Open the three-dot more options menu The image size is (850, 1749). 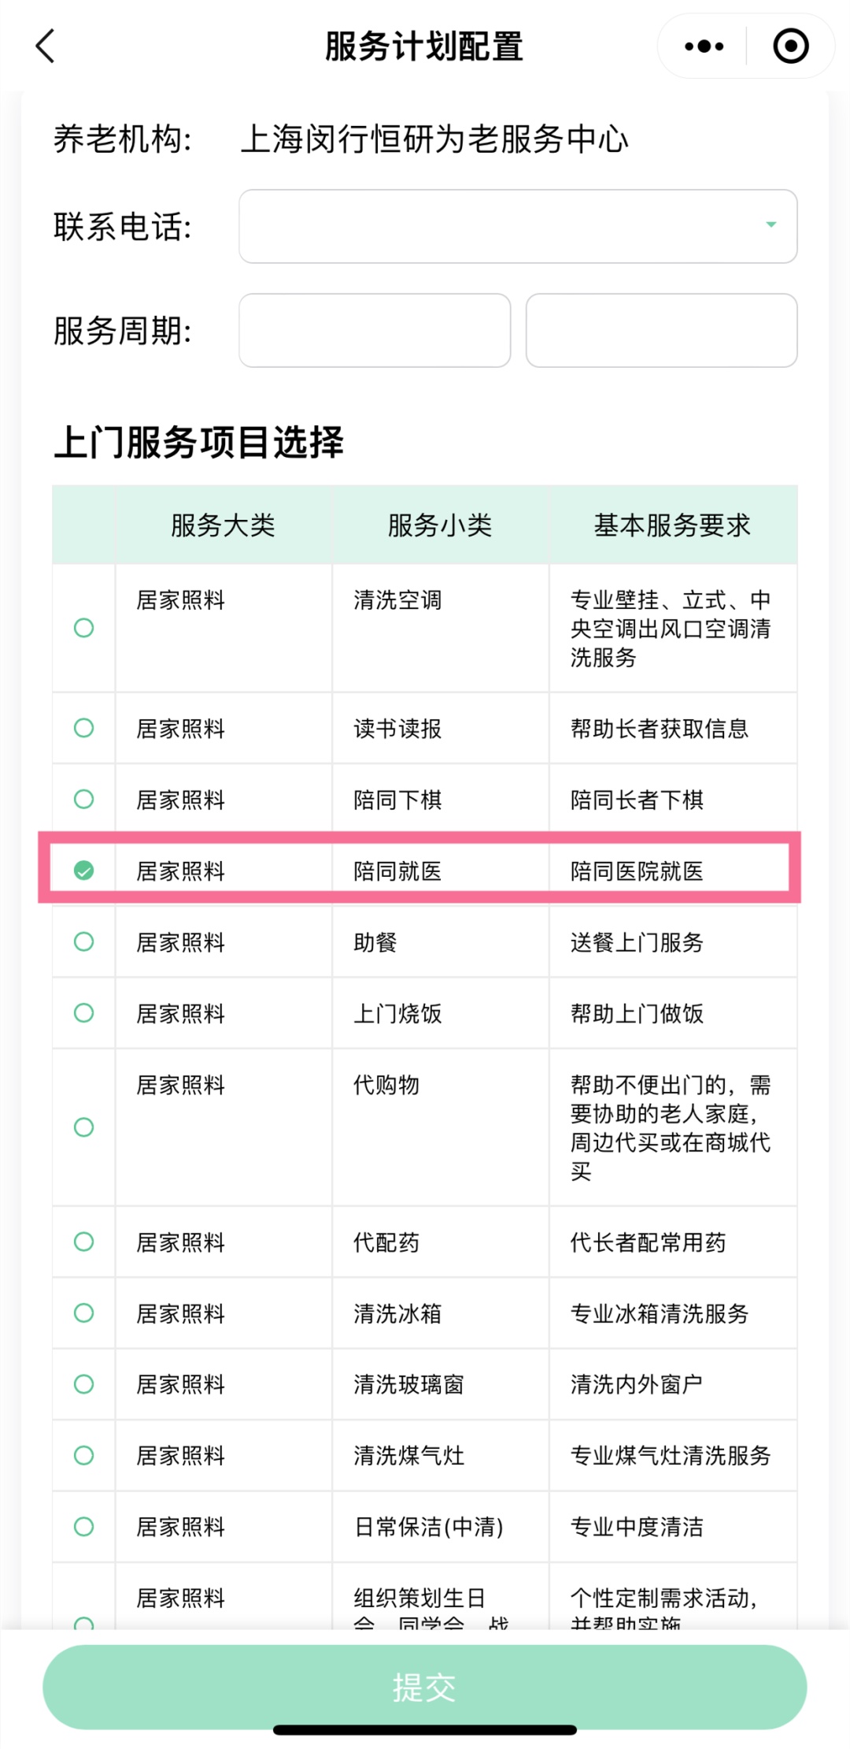point(704,46)
